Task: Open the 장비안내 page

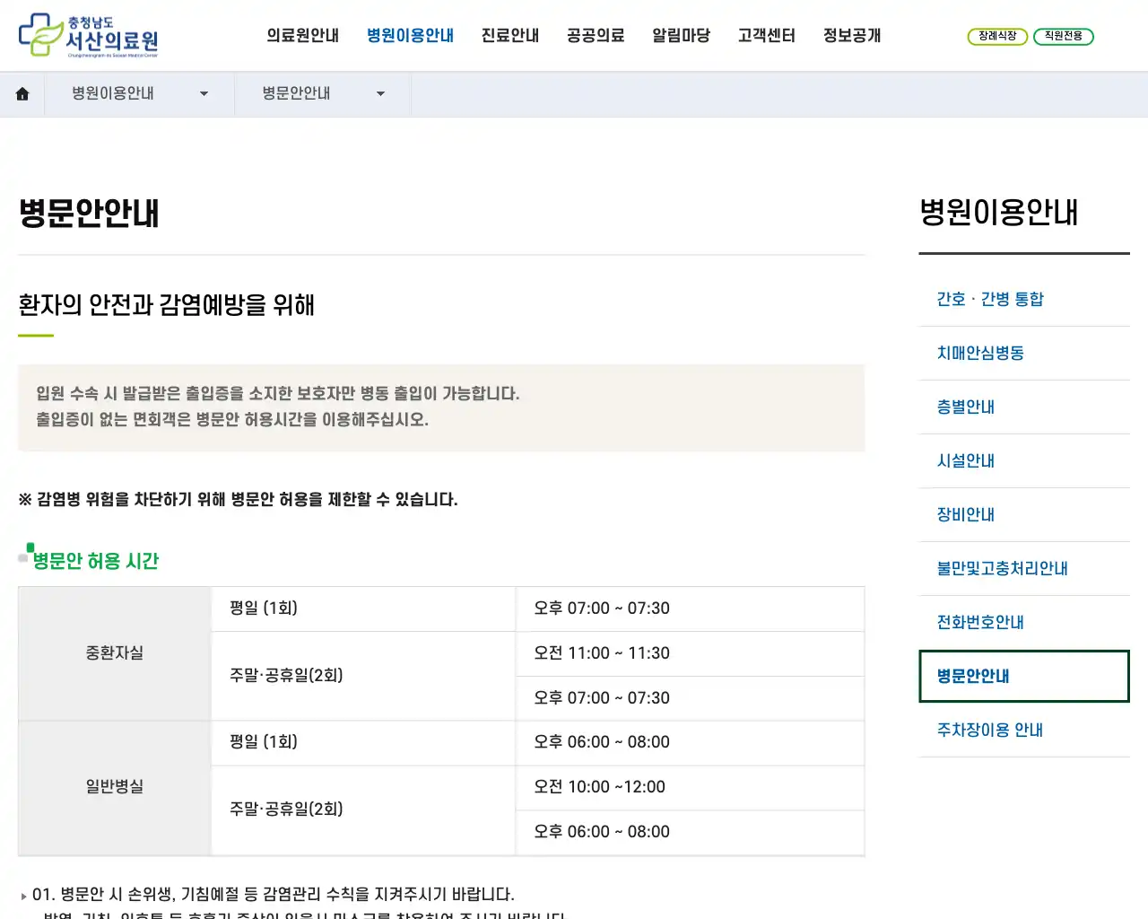Action: (x=964, y=514)
